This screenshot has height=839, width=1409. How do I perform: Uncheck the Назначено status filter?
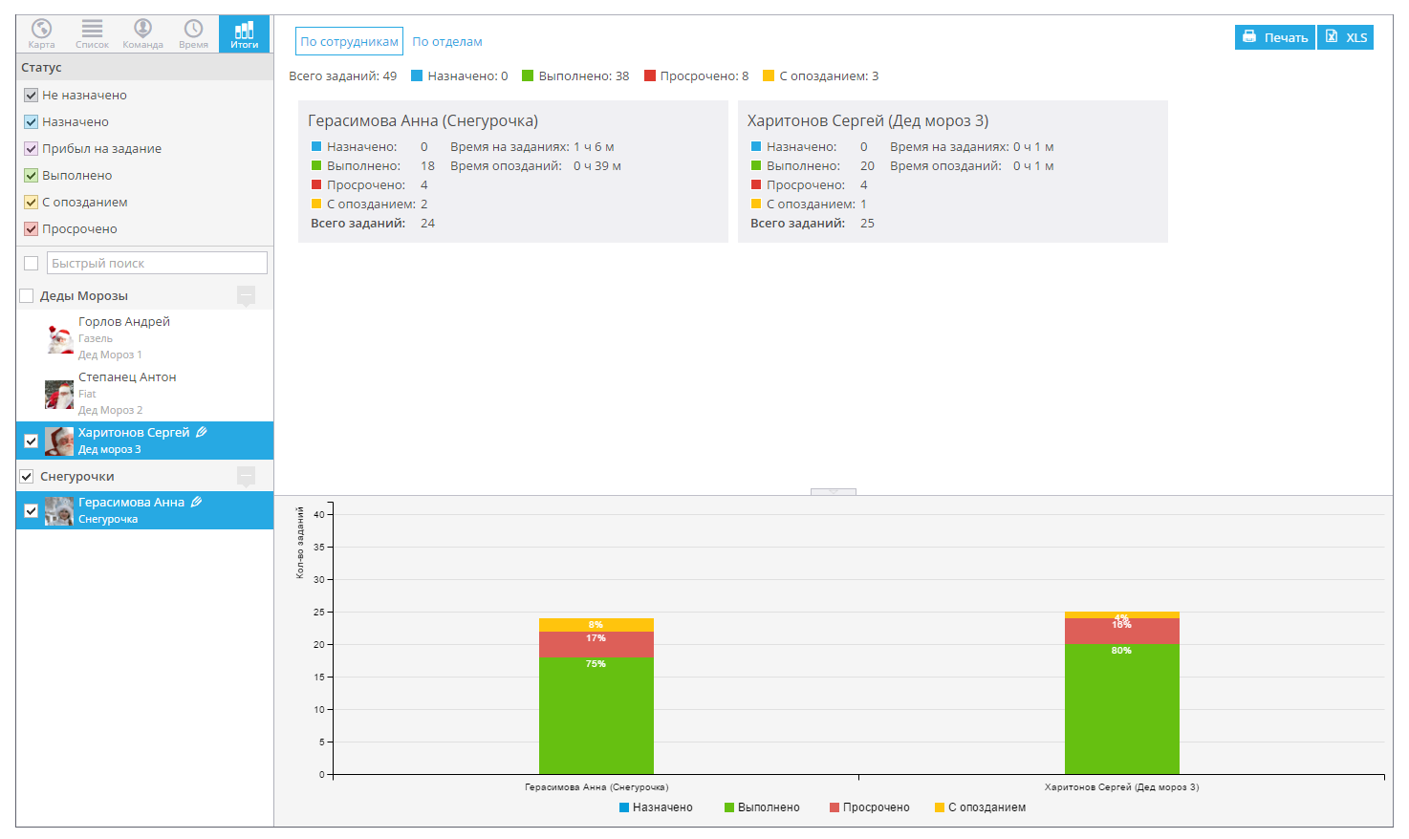[x=31, y=121]
